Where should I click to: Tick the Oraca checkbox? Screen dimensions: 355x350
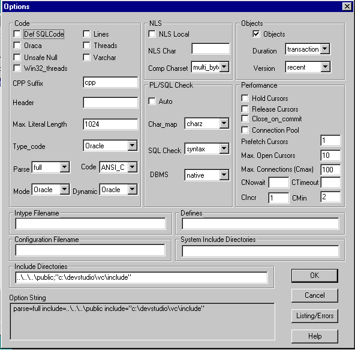pyautogui.click(x=17, y=46)
